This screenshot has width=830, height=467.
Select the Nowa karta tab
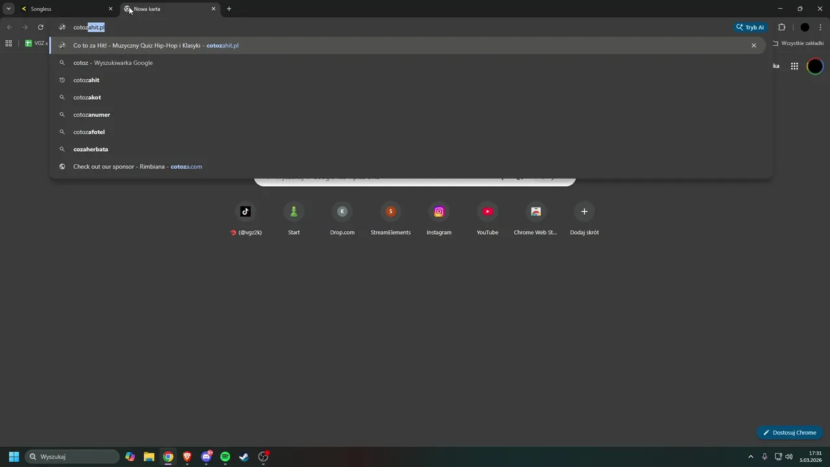[170, 9]
